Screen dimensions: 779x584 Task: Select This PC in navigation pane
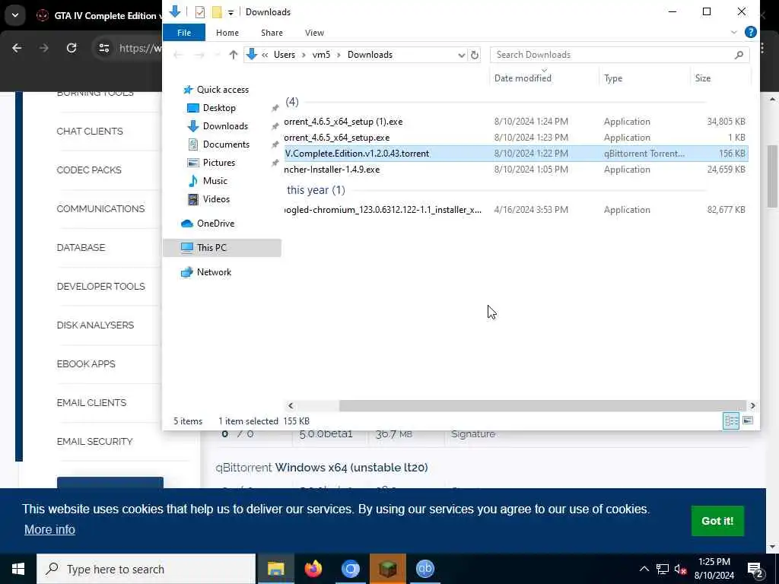(x=221, y=248)
